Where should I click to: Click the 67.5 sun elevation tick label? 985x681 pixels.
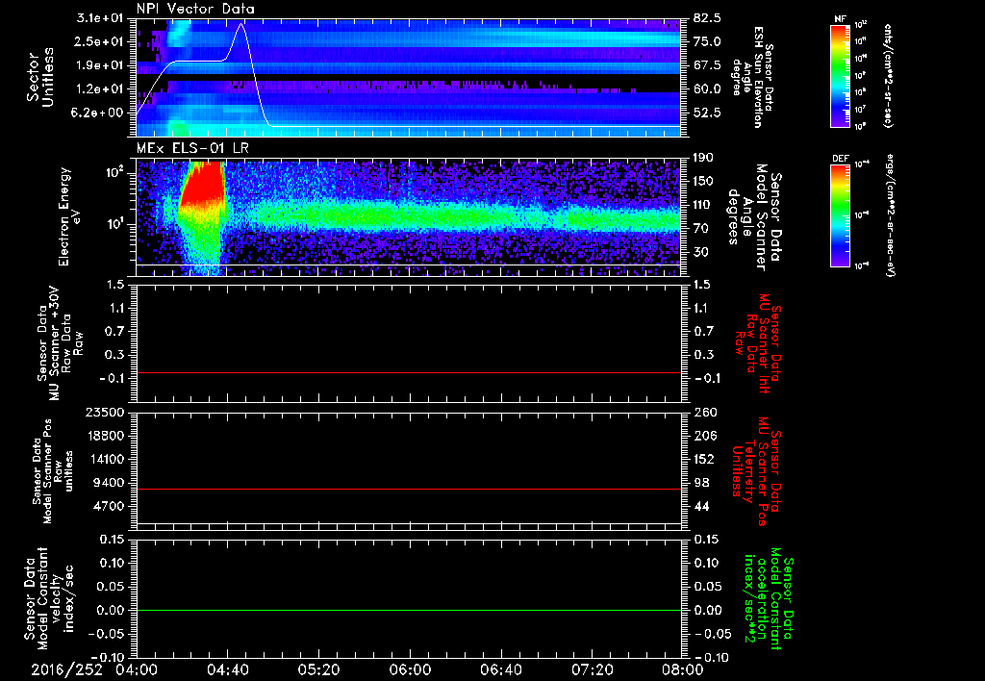[x=707, y=64]
